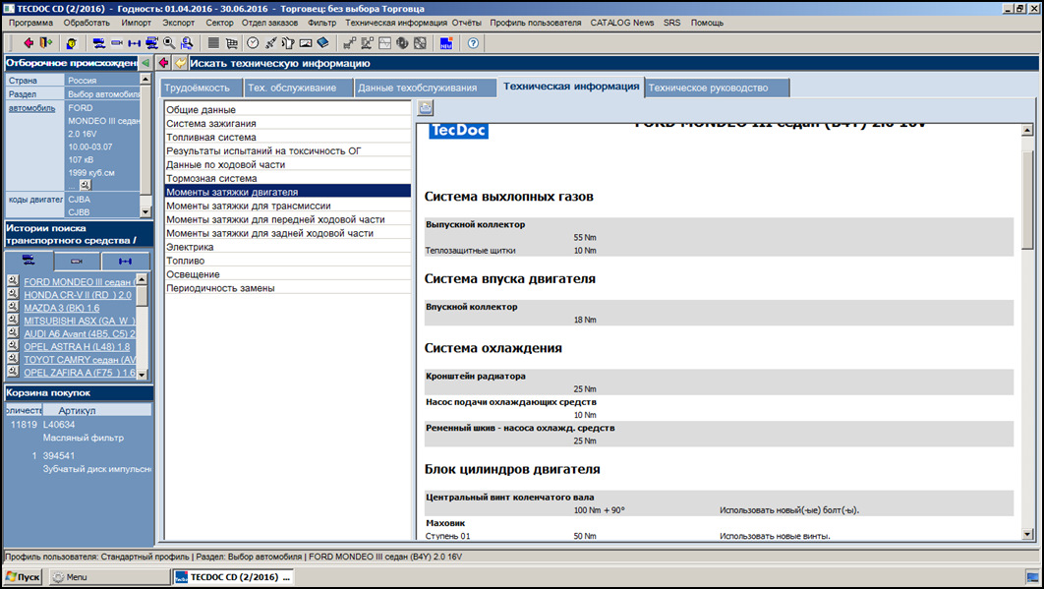Collapse the left panel with green arrow
This screenshot has height=589, width=1044.
(x=145, y=63)
